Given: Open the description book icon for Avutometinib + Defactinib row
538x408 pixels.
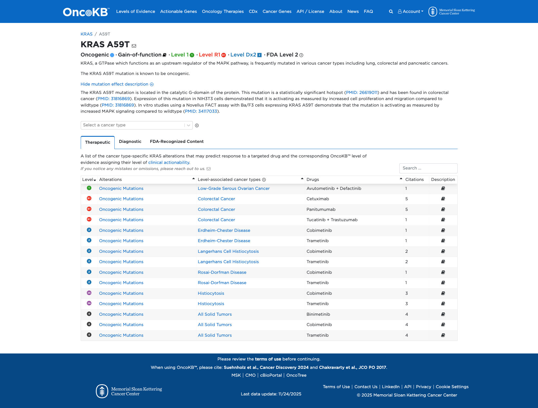Looking at the screenshot, I should pyautogui.click(x=443, y=188).
